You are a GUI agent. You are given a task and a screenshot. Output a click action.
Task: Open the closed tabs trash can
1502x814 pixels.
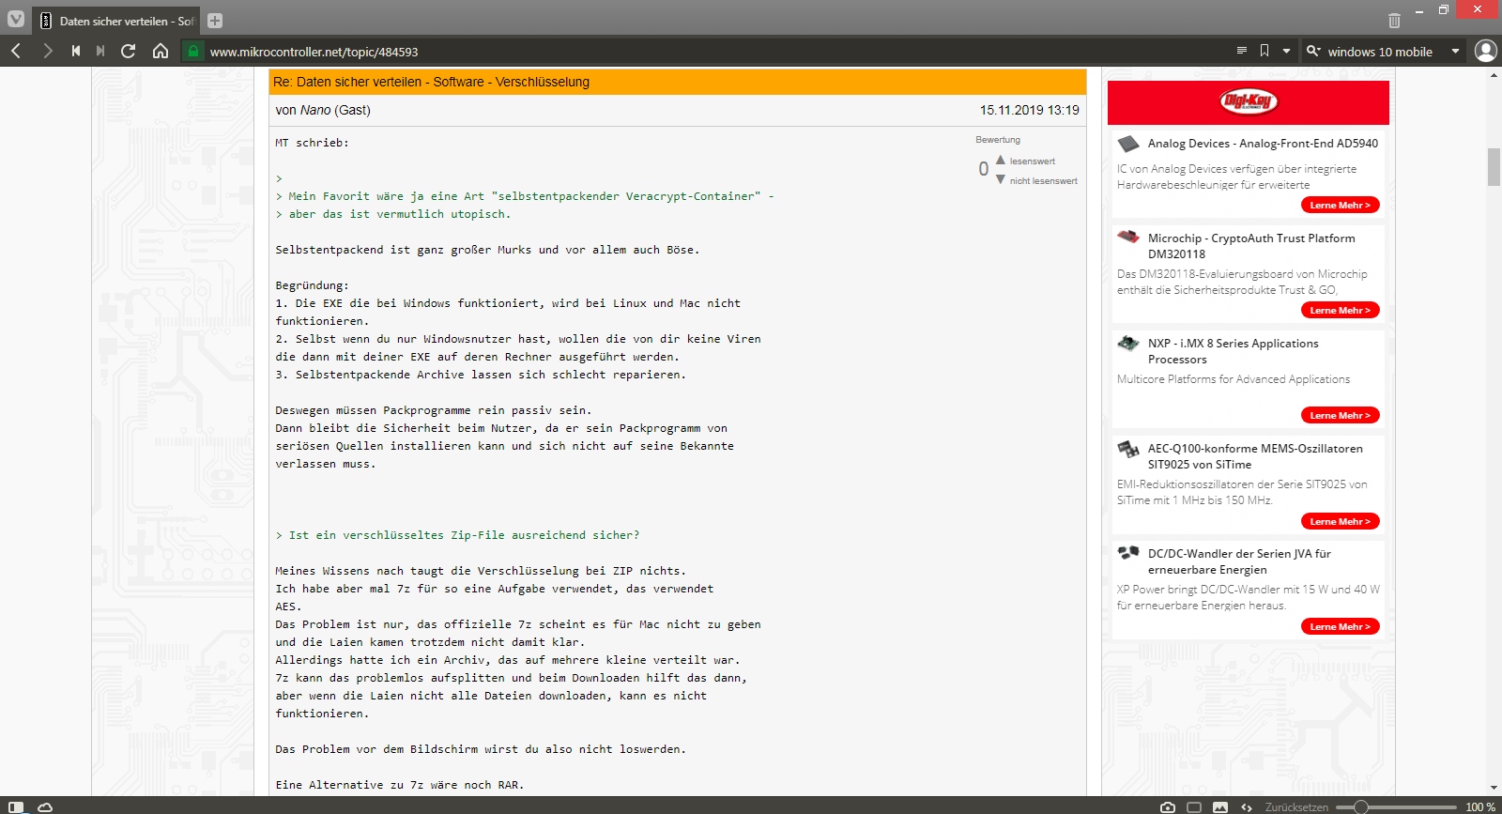(x=1394, y=20)
